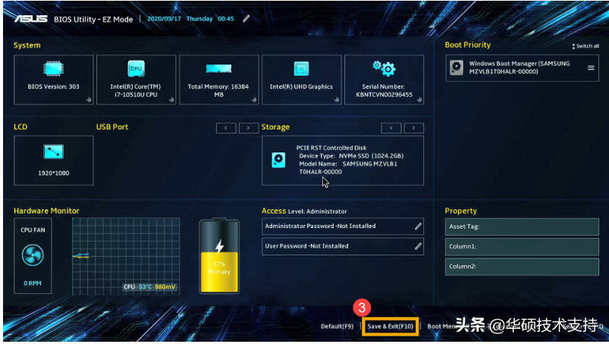Edit Administrator Password using pencil icon
This screenshot has height=344, width=609.
coord(418,226)
